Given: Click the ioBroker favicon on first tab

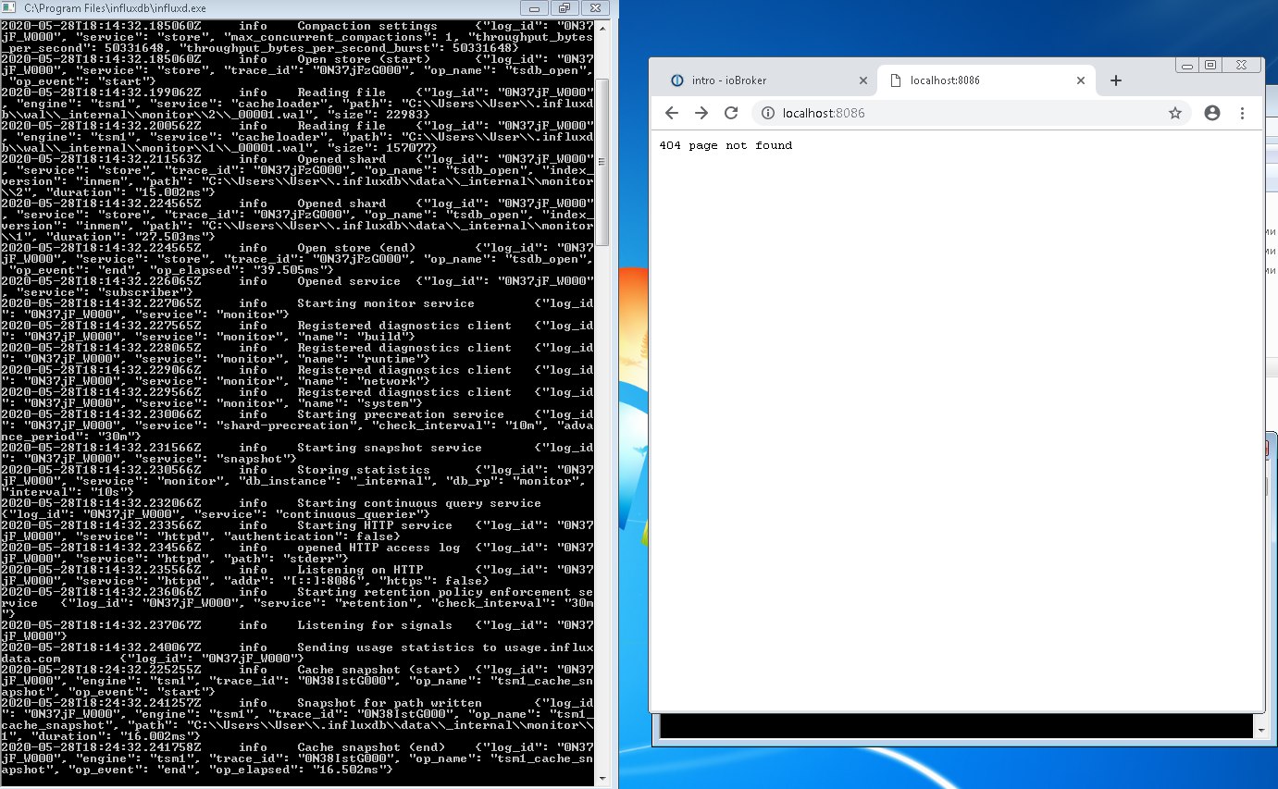Looking at the screenshot, I should point(676,80).
